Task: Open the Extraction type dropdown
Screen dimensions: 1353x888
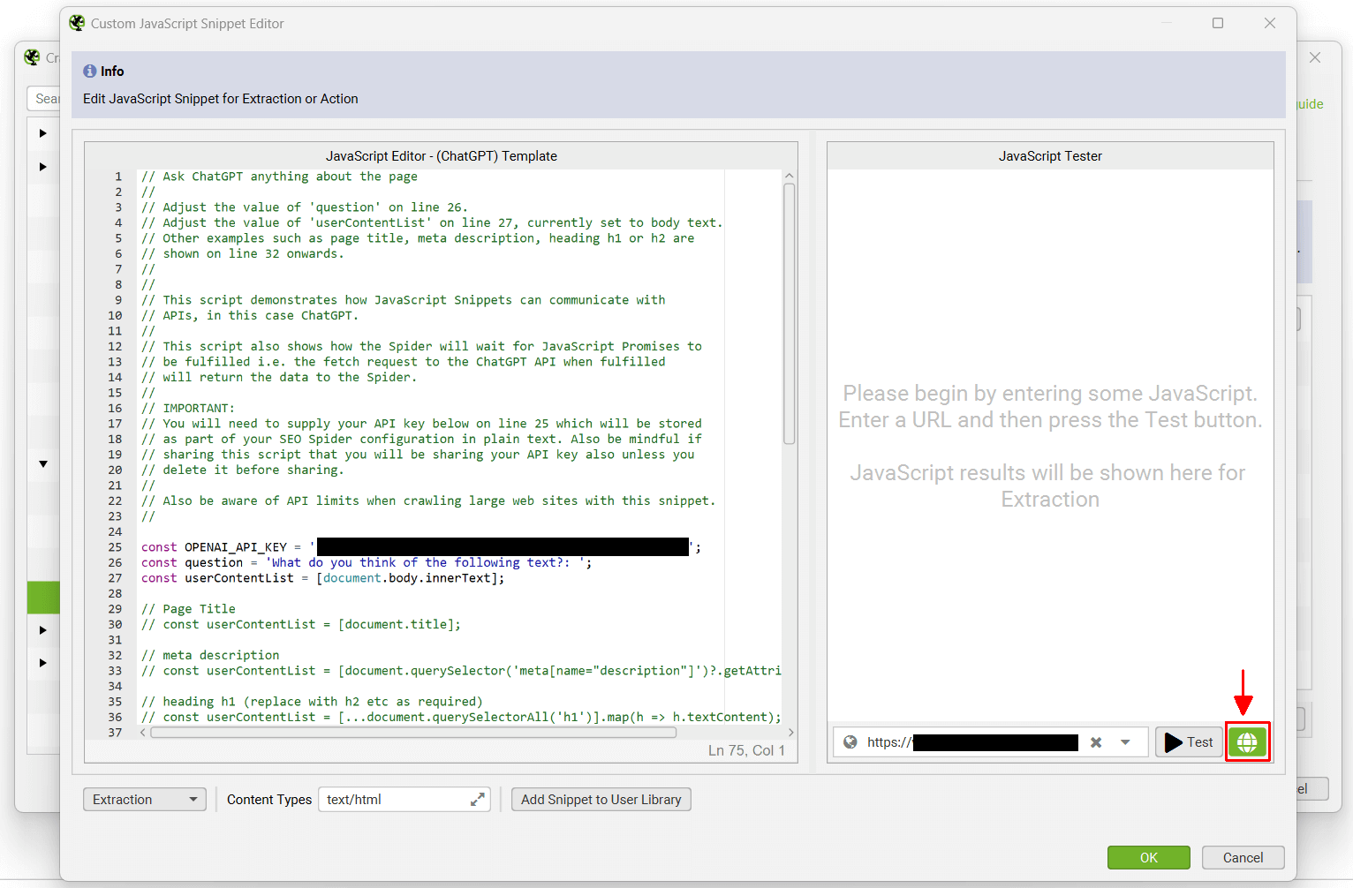Action: click(145, 800)
